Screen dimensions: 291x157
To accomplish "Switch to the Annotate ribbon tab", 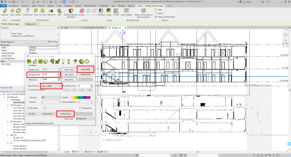I will click(68, 6).
